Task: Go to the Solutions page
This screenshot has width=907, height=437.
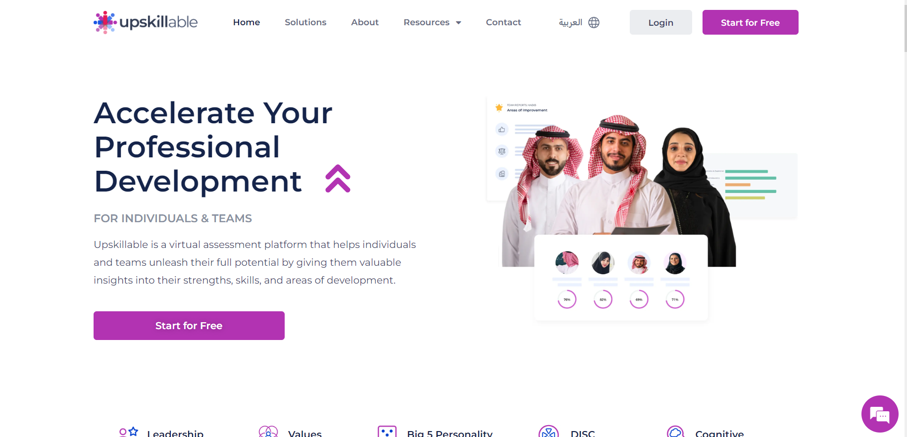Action: click(305, 22)
